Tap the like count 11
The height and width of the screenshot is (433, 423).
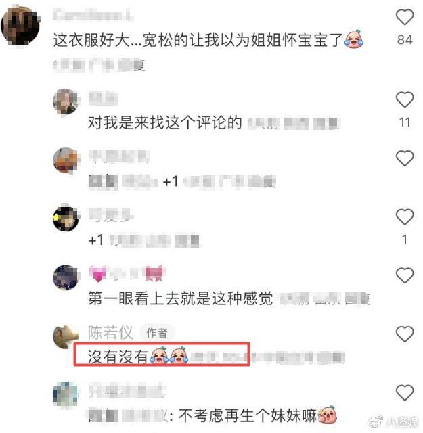[x=405, y=122]
